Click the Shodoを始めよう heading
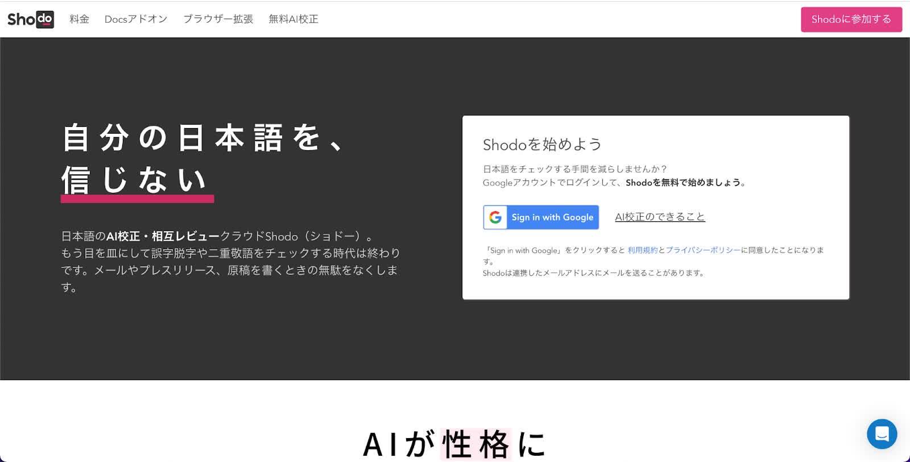Viewport: 910px width, 462px height. 542,145
